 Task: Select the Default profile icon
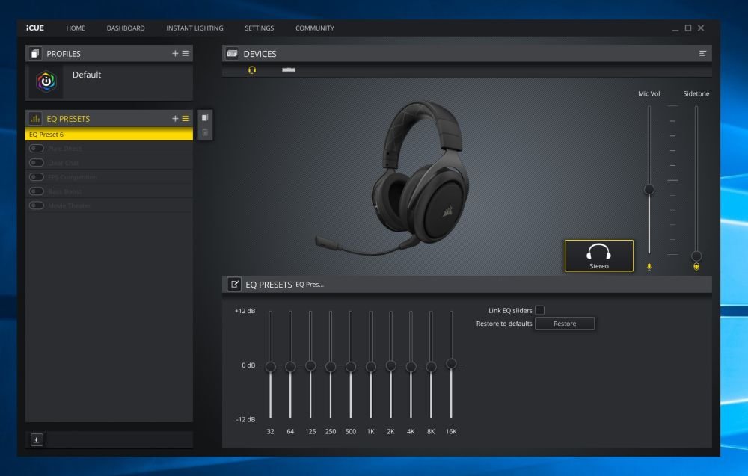click(x=46, y=81)
